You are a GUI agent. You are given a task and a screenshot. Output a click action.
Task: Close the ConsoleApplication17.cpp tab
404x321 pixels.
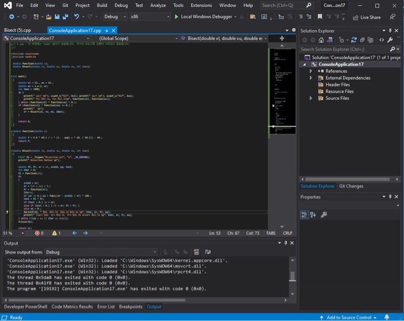[x=113, y=31]
